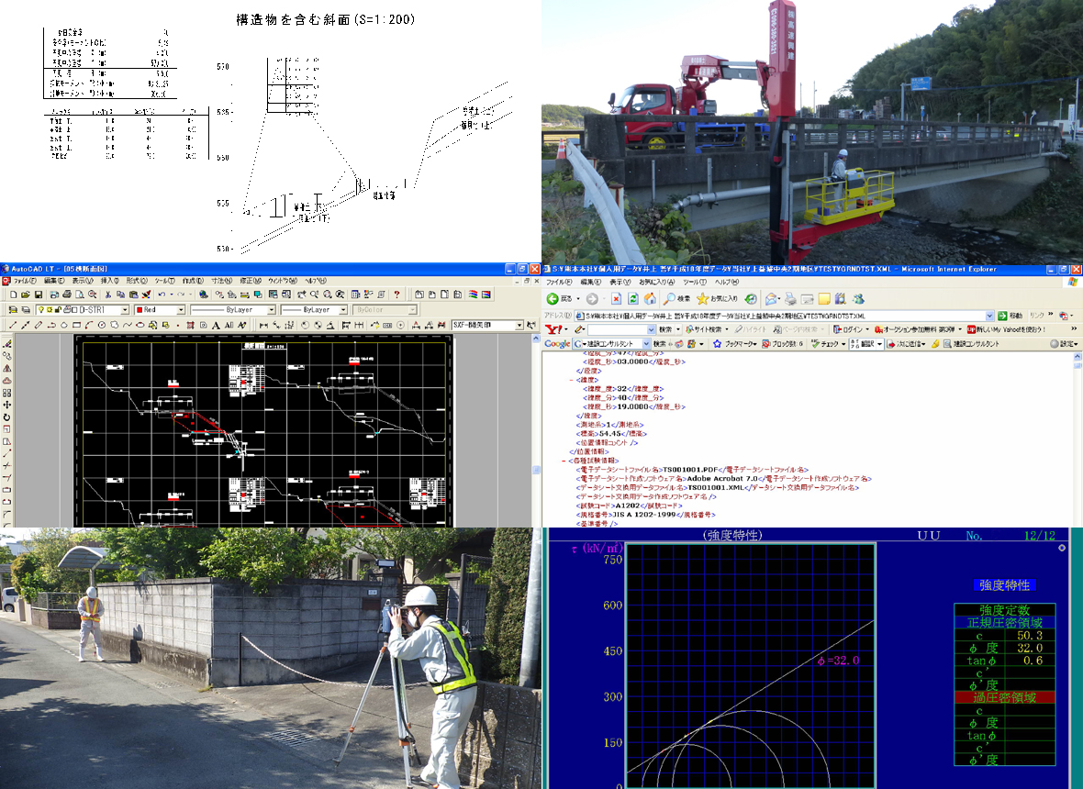The height and width of the screenshot is (789, 1083).
Task: Click the New drawing icon in AutoCAD toolbar
Action: (13, 294)
